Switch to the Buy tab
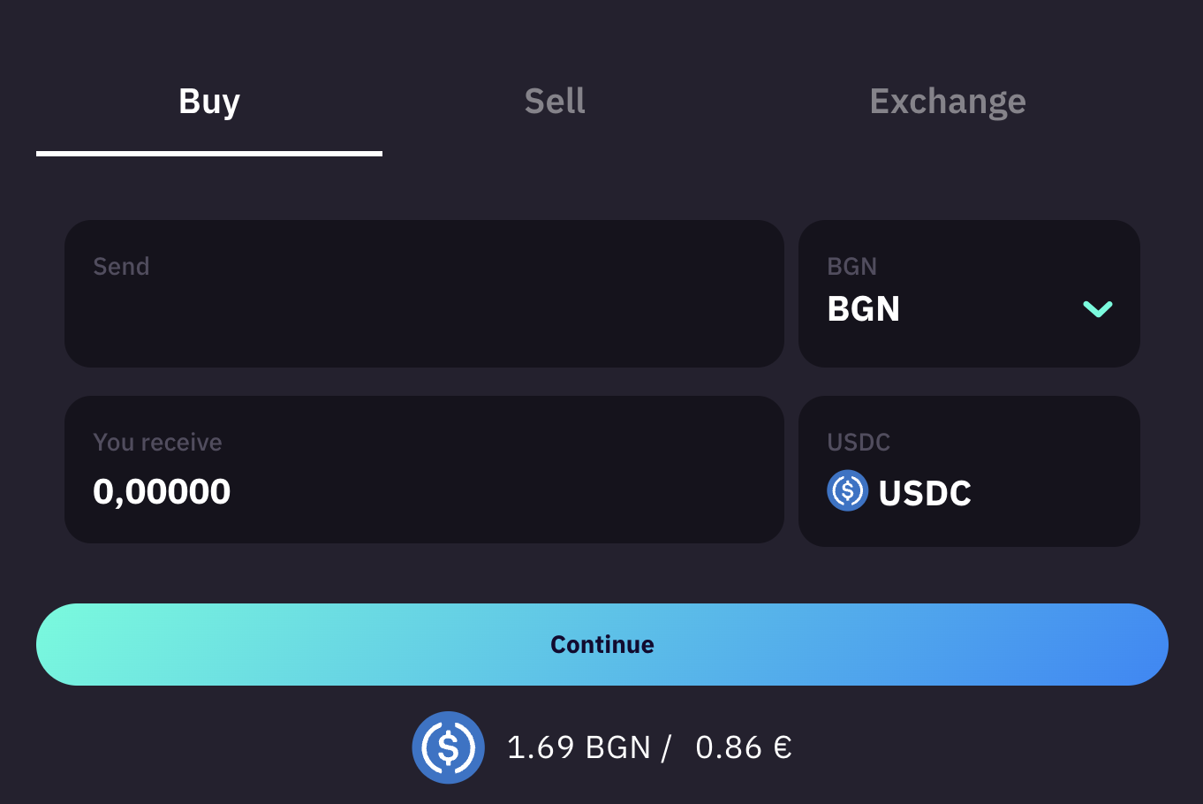 click(209, 102)
